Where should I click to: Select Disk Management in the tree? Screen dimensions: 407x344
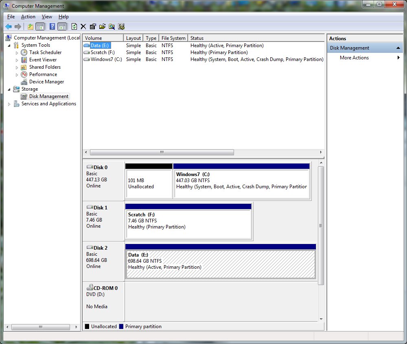coord(49,96)
